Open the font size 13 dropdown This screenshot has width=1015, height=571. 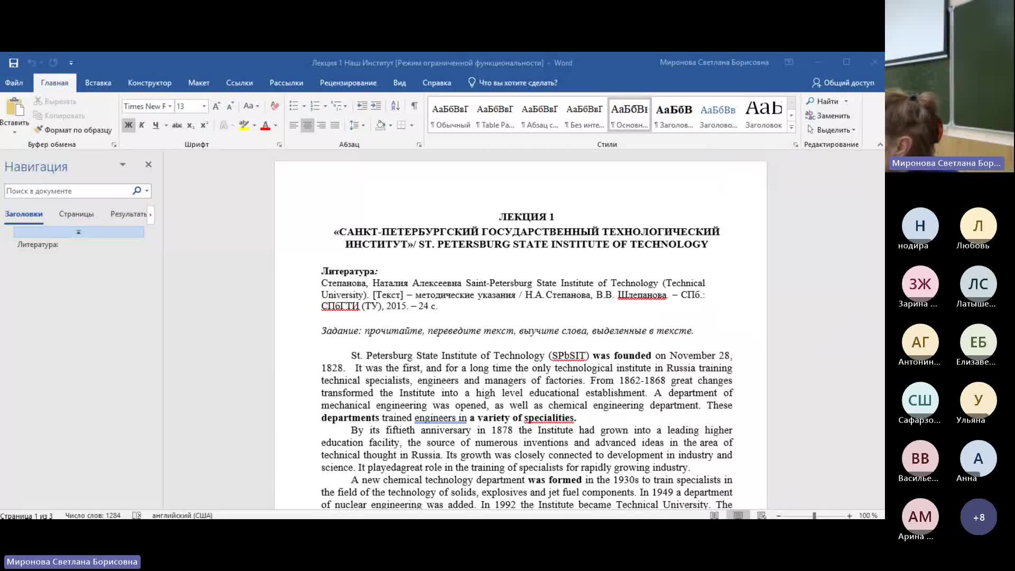point(204,106)
